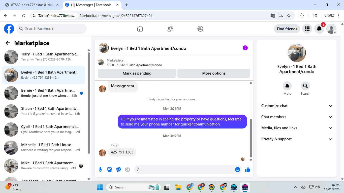Mute the conversation using bell icon
Screen dimensions: 344x193
pyautogui.click(x=287, y=86)
